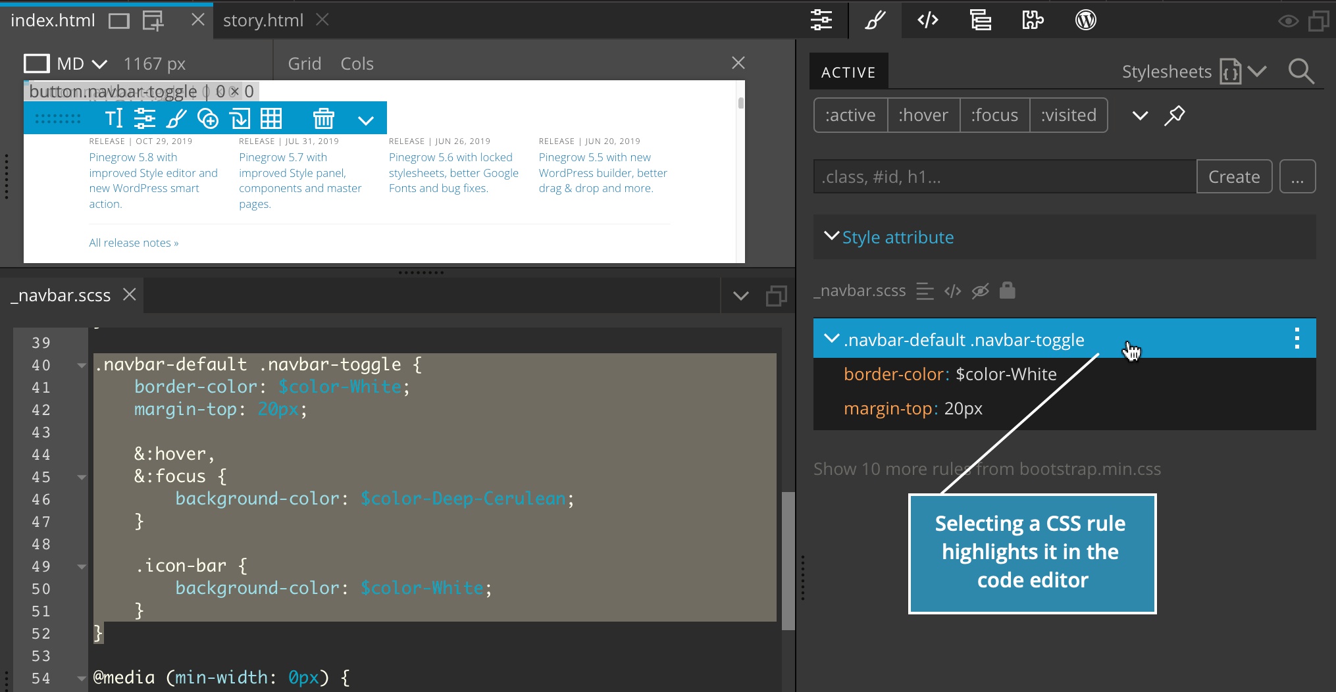Toggle the lock icon for _navbar.scss

pyautogui.click(x=1008, y=290)
